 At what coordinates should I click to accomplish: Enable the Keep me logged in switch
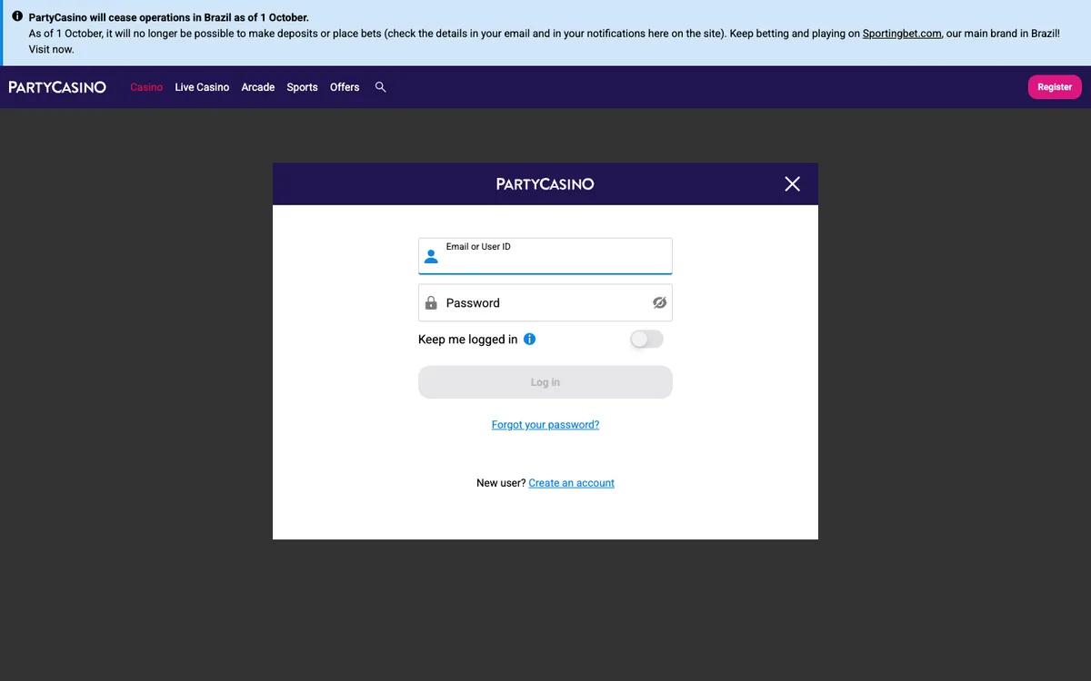[646, 339]
